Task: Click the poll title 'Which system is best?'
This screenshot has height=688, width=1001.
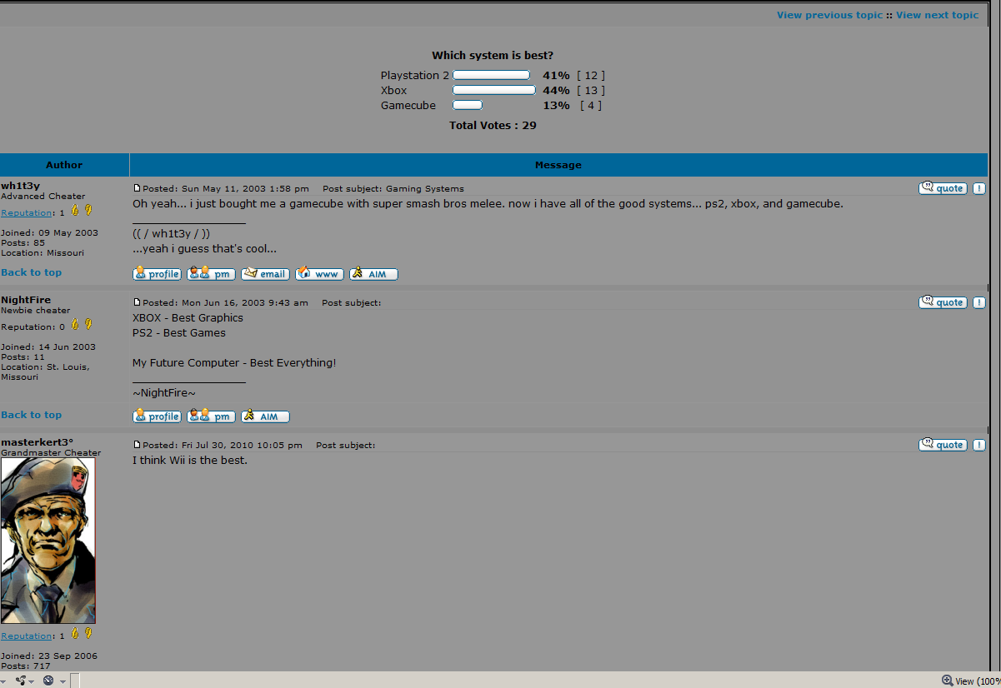Action: [493, 55]
